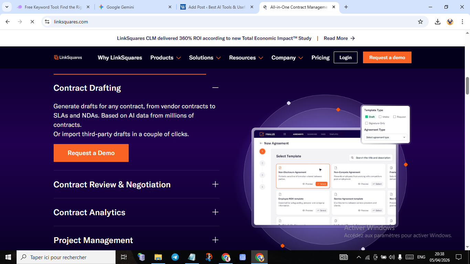Image resolution: width=470 pixels, height=264 pixels.
Task: Click the microphone tray icon
Action: 400,257
